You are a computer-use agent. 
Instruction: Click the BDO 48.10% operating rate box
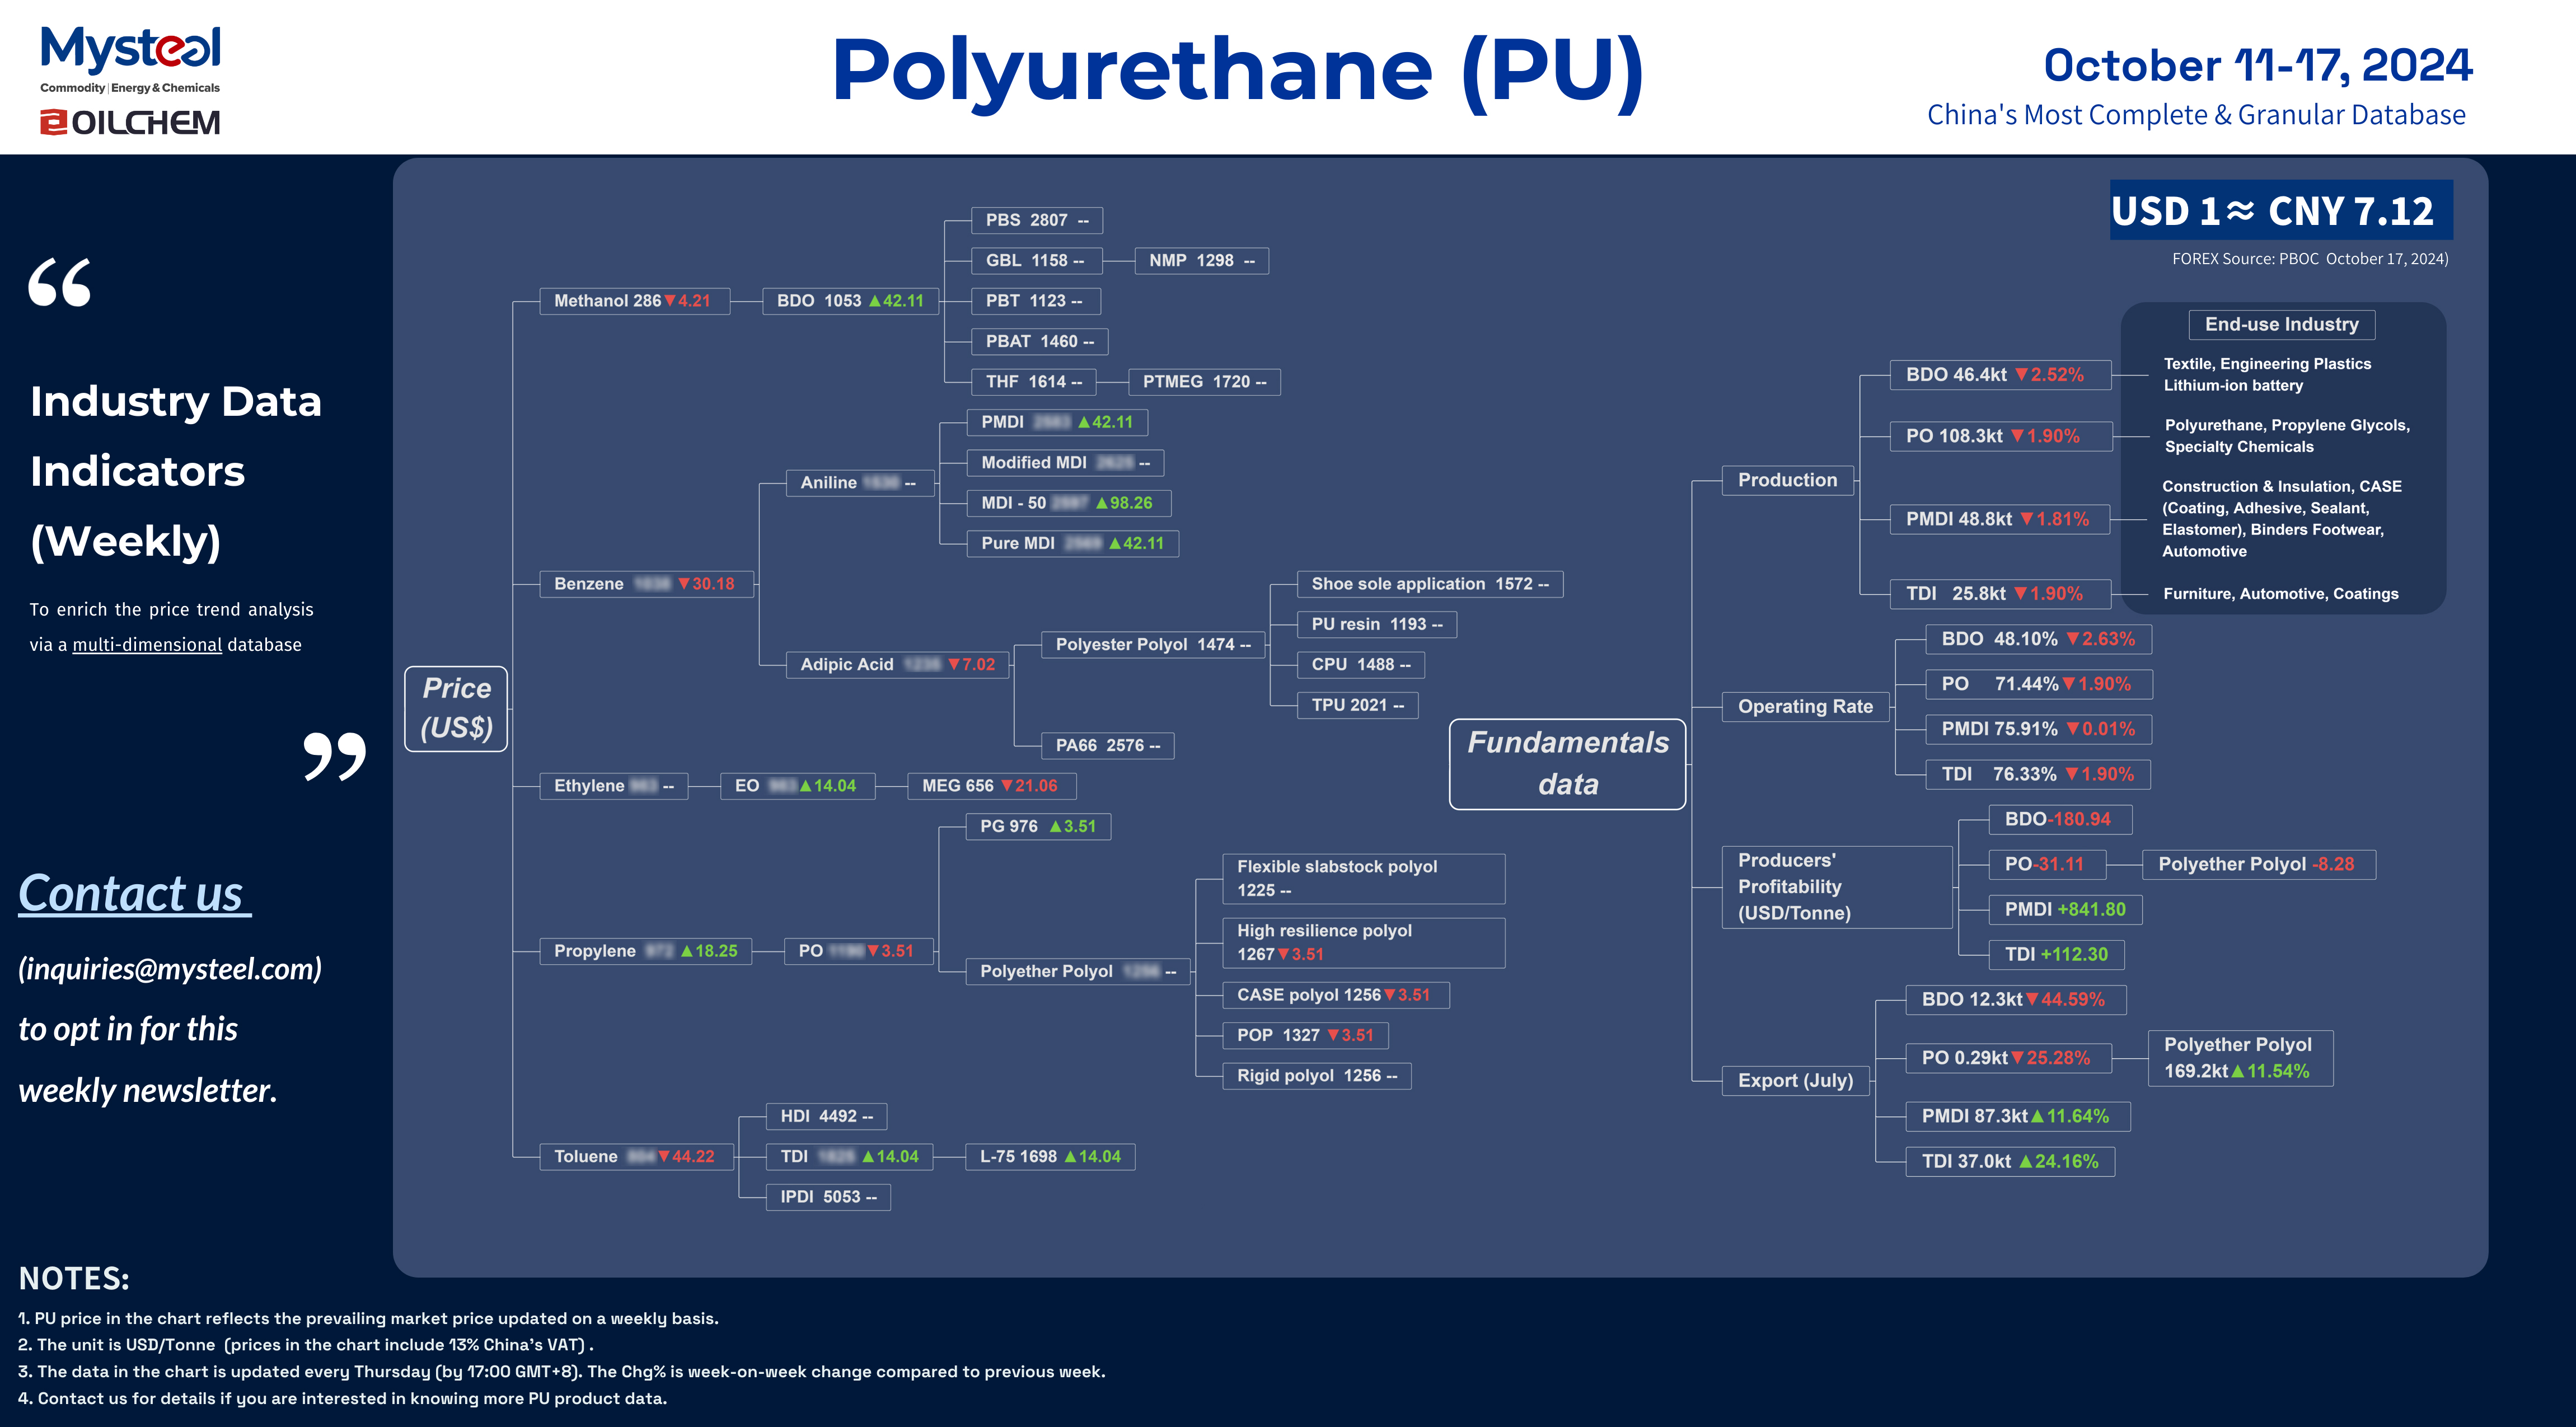(x=2039, y=640)
